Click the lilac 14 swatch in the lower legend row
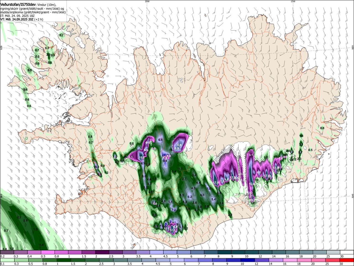 point(276,260)
